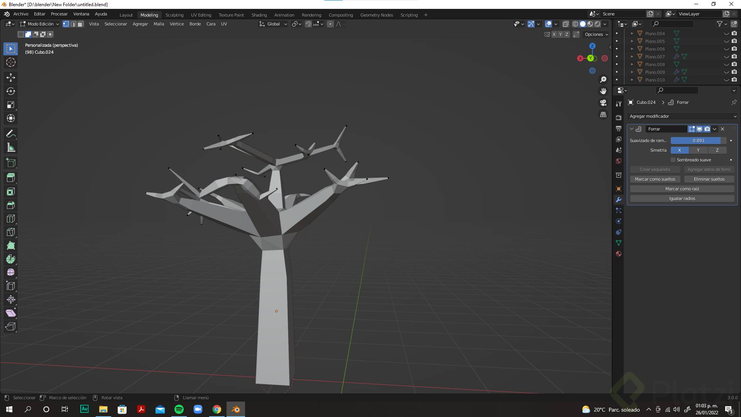Viewport: 741px width, 417px height.
Task: Expand Plano.007 in the outliner
Action: coord(632,57)
